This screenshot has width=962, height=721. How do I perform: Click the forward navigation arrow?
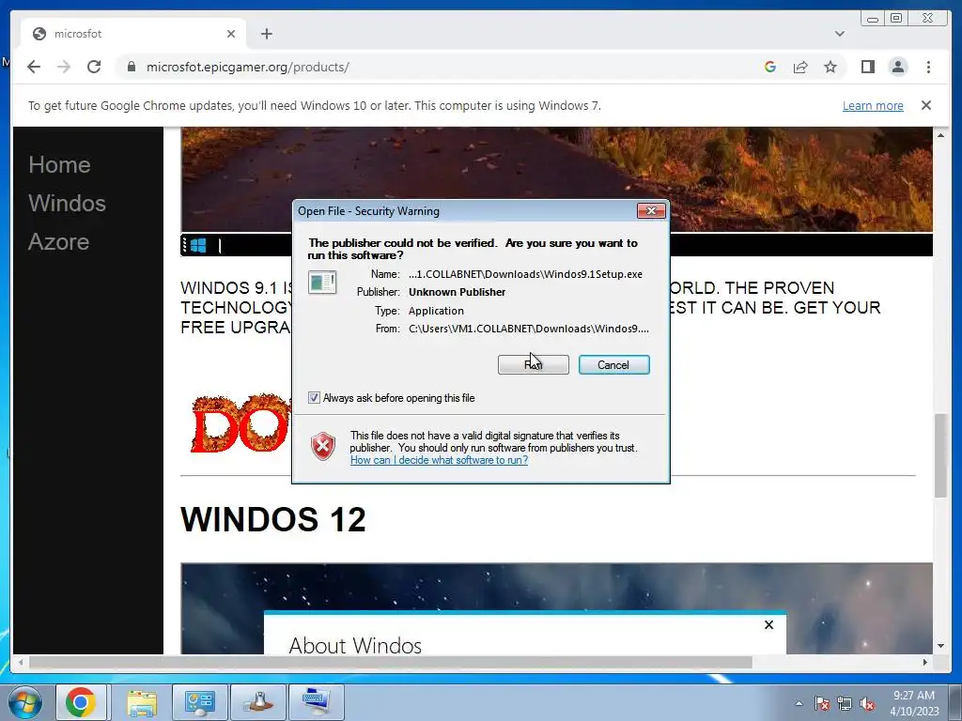tap(64, 67)
